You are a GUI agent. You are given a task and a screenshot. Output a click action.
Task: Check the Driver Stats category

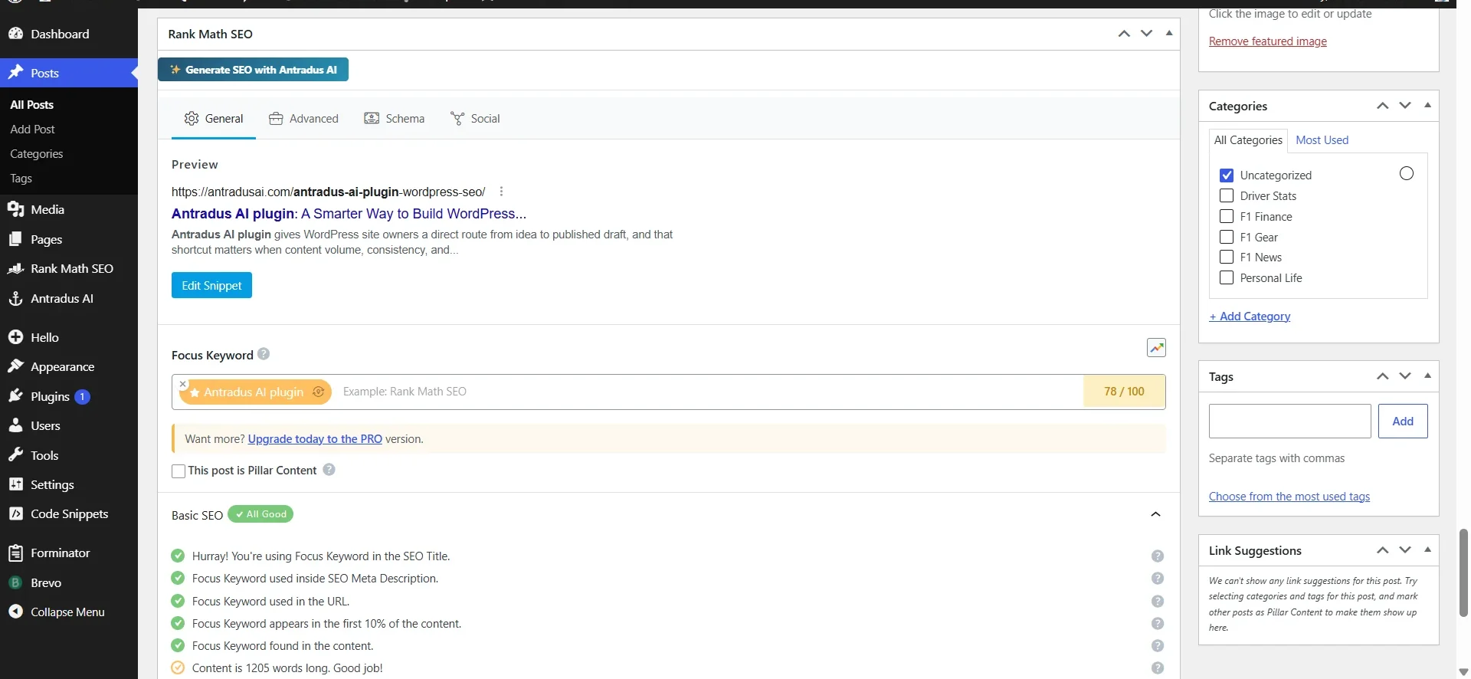click(1227, 195)
